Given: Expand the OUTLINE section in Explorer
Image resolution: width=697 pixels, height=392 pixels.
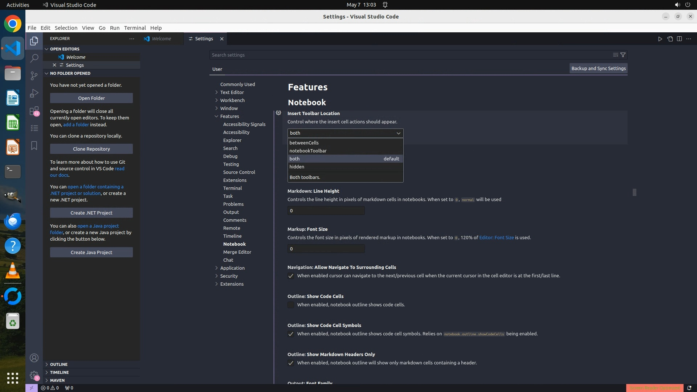Looking at the screenshot, I should click(58, 364).
